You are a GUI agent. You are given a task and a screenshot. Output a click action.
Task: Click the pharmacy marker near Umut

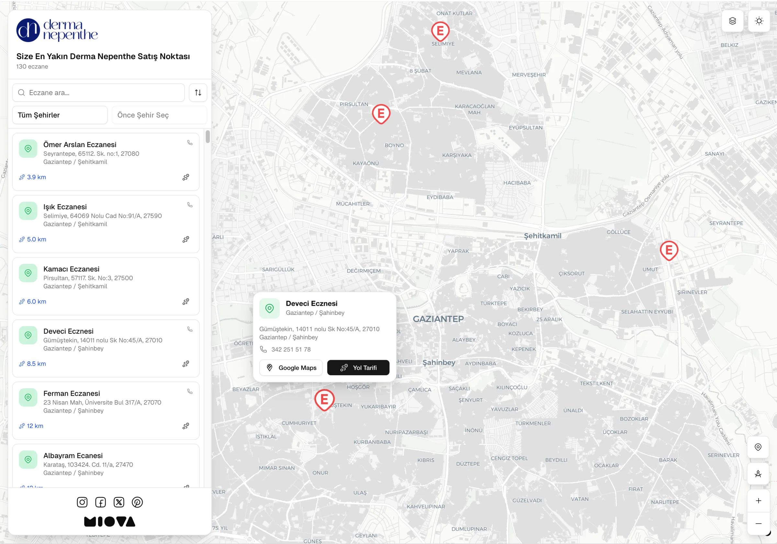669,251
